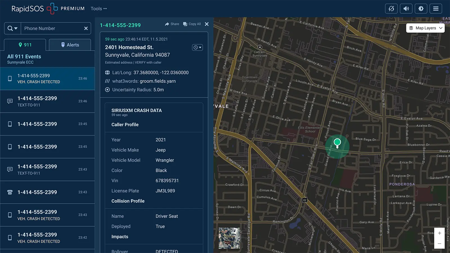Click the Caller Profile section header

coord(125,125)
